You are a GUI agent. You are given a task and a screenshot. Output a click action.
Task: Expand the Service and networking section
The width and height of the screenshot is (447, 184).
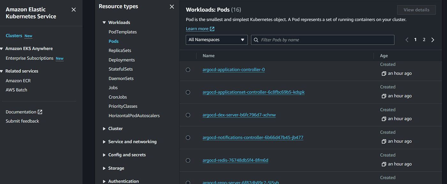pos(104,142)
